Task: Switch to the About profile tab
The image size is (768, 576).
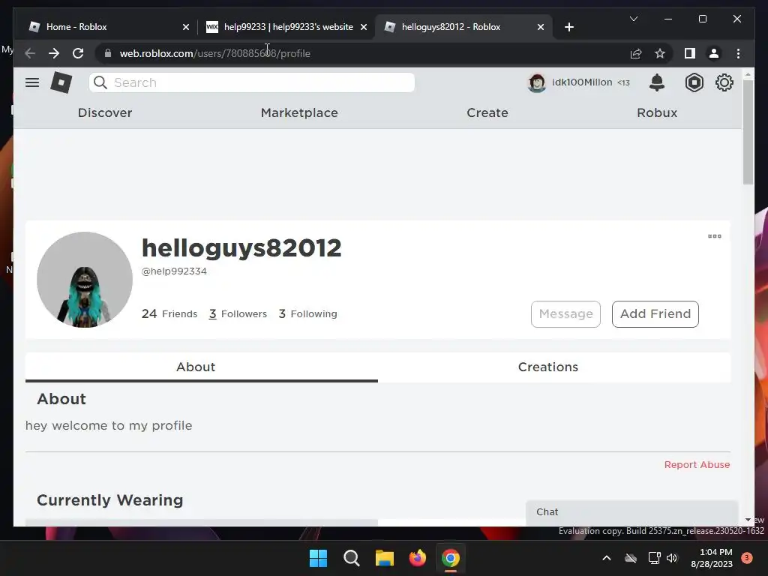Action: [201, 367]
